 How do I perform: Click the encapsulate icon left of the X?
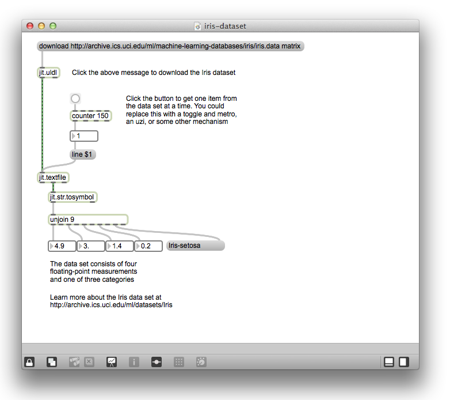click(x=74, y=362)
